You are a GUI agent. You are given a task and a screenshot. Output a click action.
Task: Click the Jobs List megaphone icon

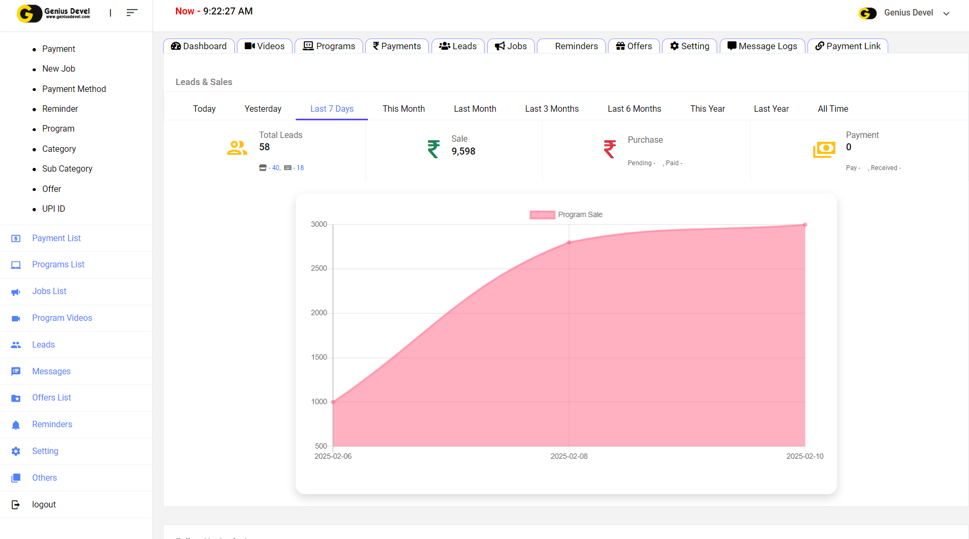point(16,292)
